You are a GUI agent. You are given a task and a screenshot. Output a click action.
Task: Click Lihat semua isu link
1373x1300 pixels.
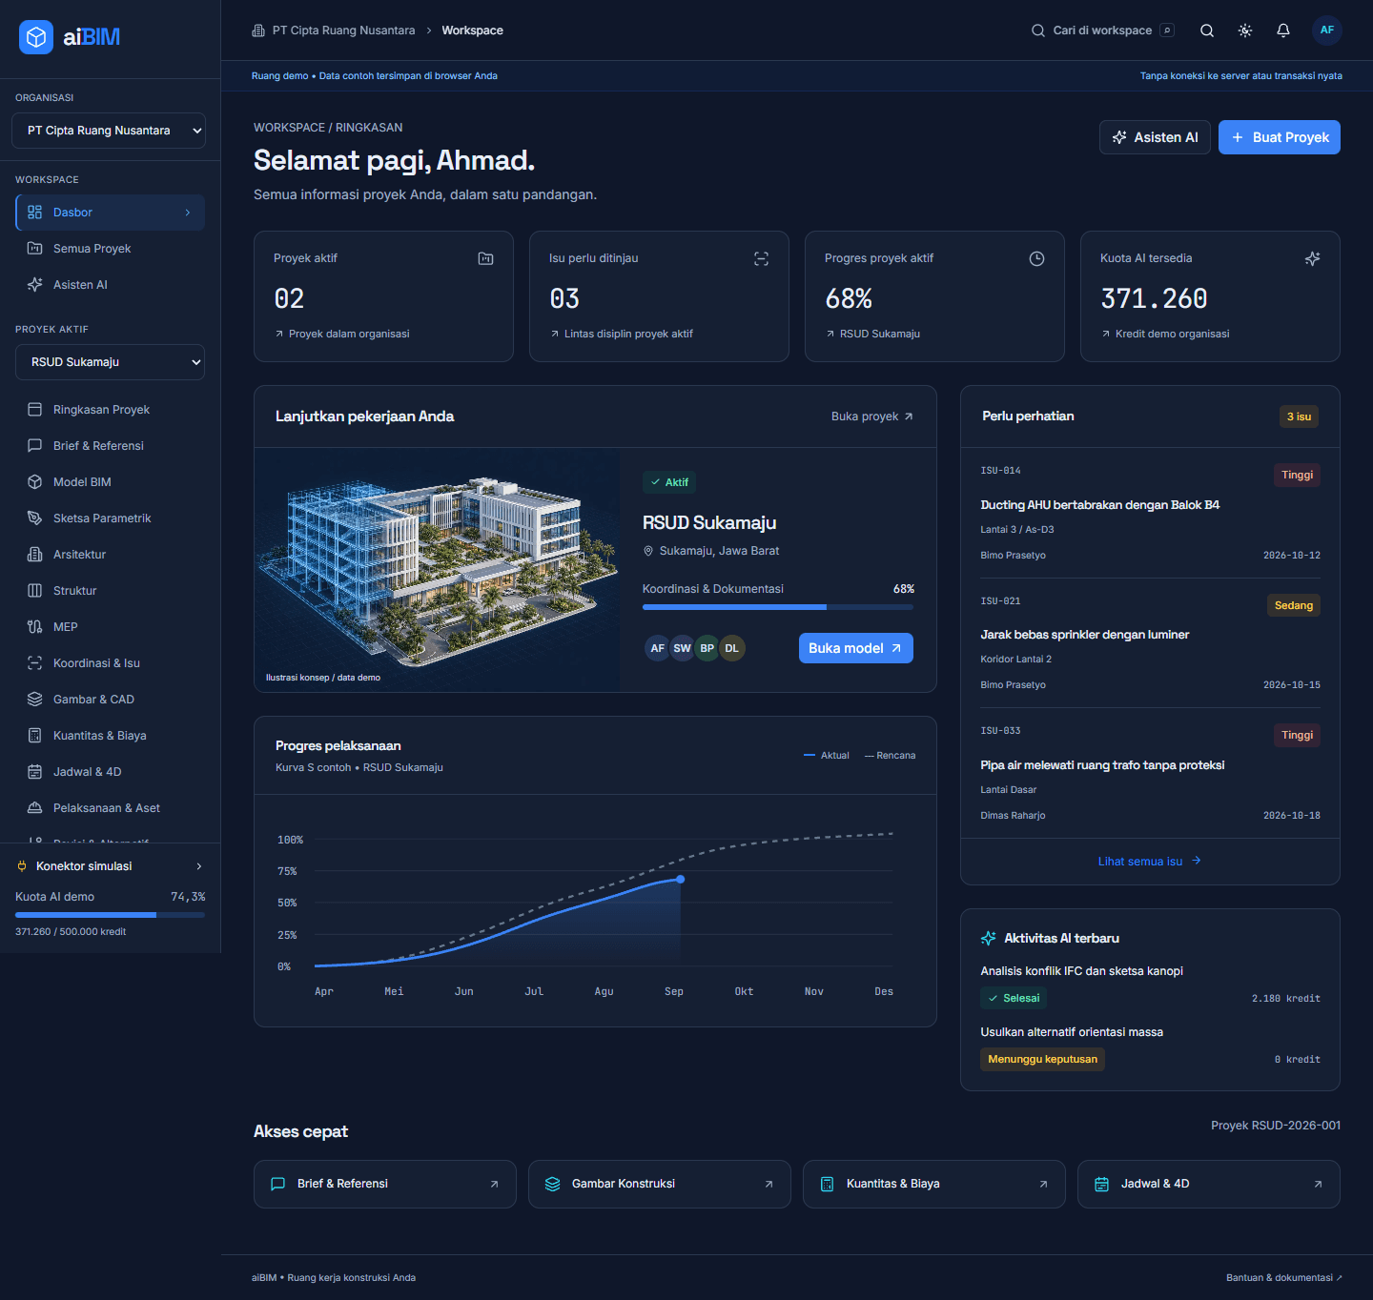coord(1150,862)
